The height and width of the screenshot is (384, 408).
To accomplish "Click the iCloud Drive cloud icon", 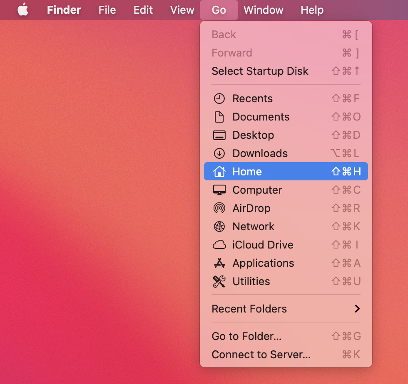I will [219, 245].
